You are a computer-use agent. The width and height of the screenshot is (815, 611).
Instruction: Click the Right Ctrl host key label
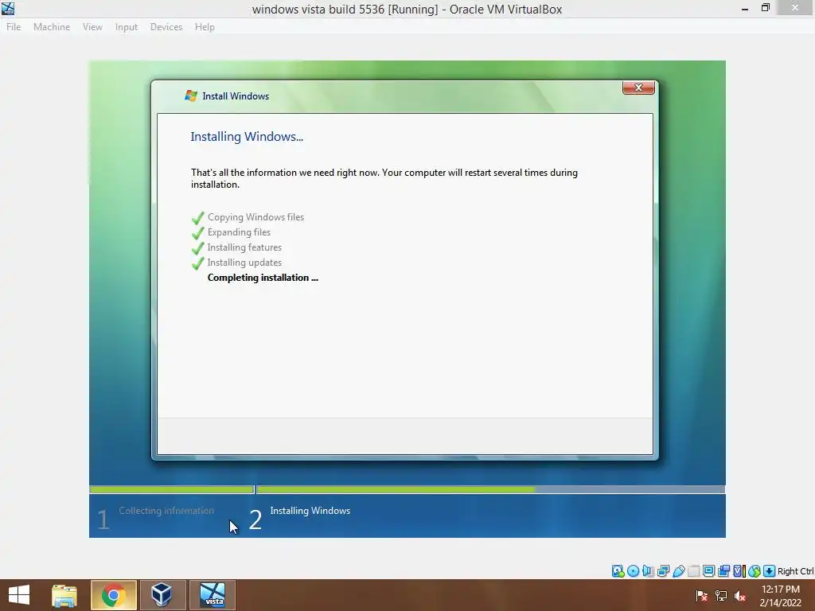pyautogui.click(x=796, y=571)
